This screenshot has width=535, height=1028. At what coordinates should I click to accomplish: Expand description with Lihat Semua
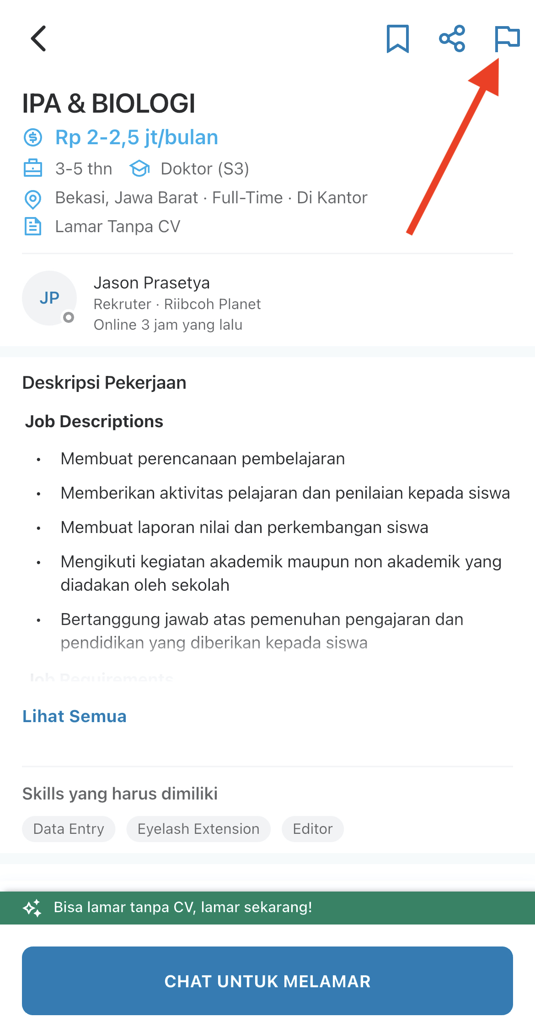click(x=75, y=716)
